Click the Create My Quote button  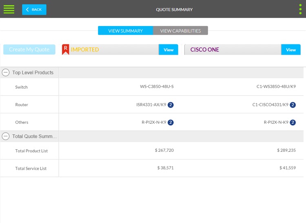click(x=29, y=49)
